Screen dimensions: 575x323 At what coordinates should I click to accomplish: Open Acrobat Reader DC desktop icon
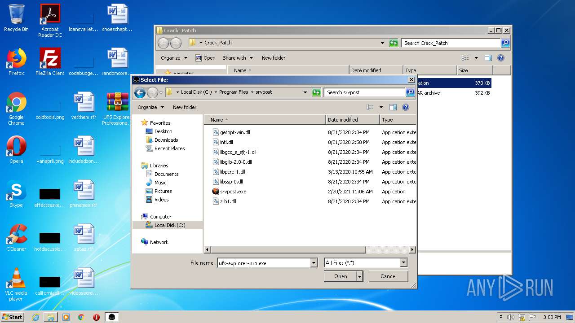tap(50, 21)
